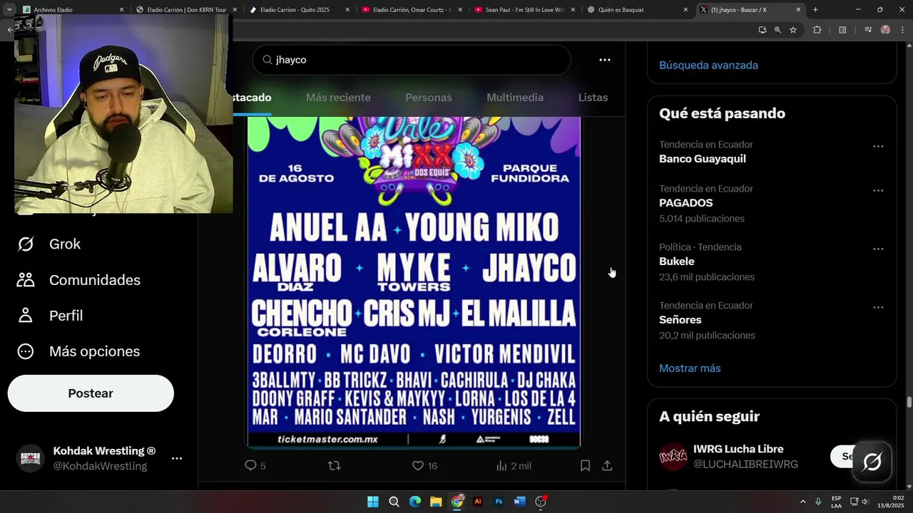Image resolution: width=913 pixels, height=513 pixels.
Task: Open the Vale Mixx festival poster image
Action: (414, 282)
